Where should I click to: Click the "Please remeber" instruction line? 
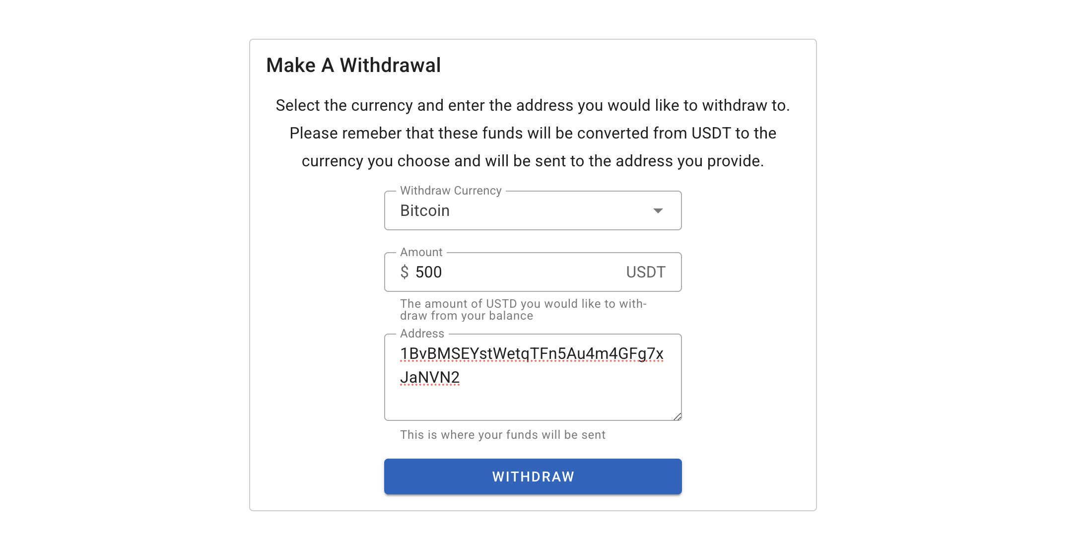[x=533, y=134]
